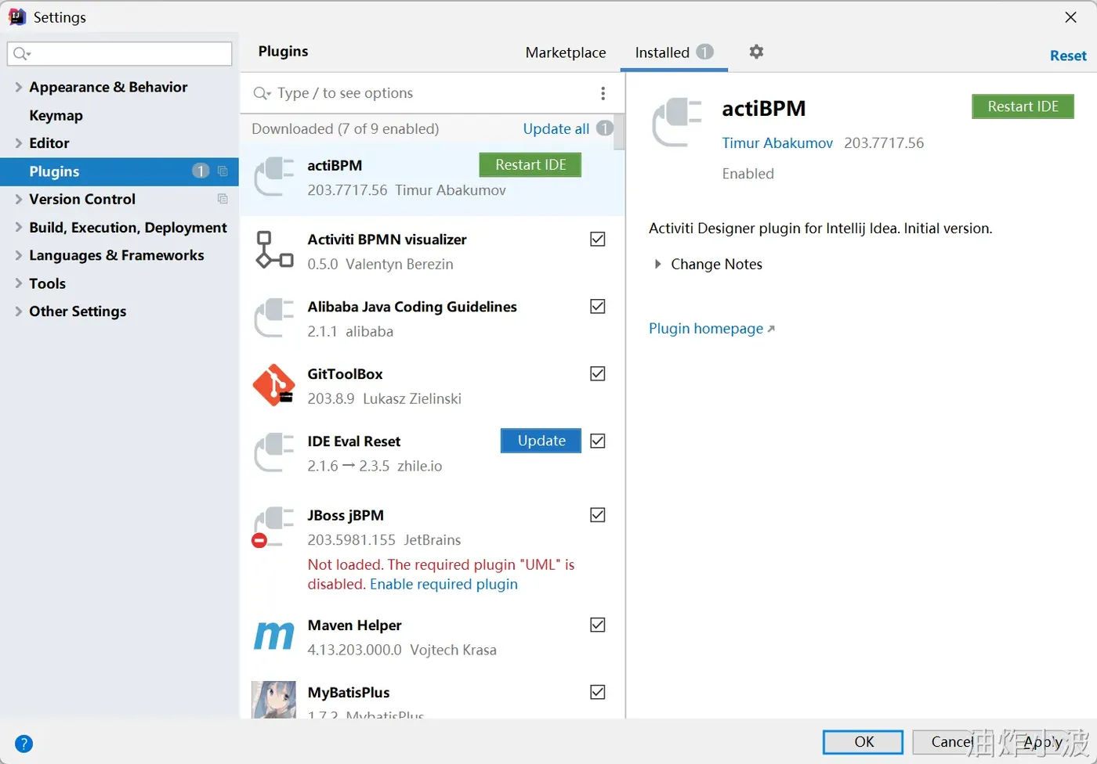Screen dimensions: 1097x764
Task: Click the plugin list scrollbar
Action: [x=619, y=132]
